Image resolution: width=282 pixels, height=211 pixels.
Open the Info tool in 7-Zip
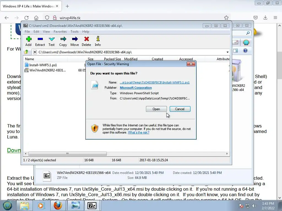tap(98, 41)
